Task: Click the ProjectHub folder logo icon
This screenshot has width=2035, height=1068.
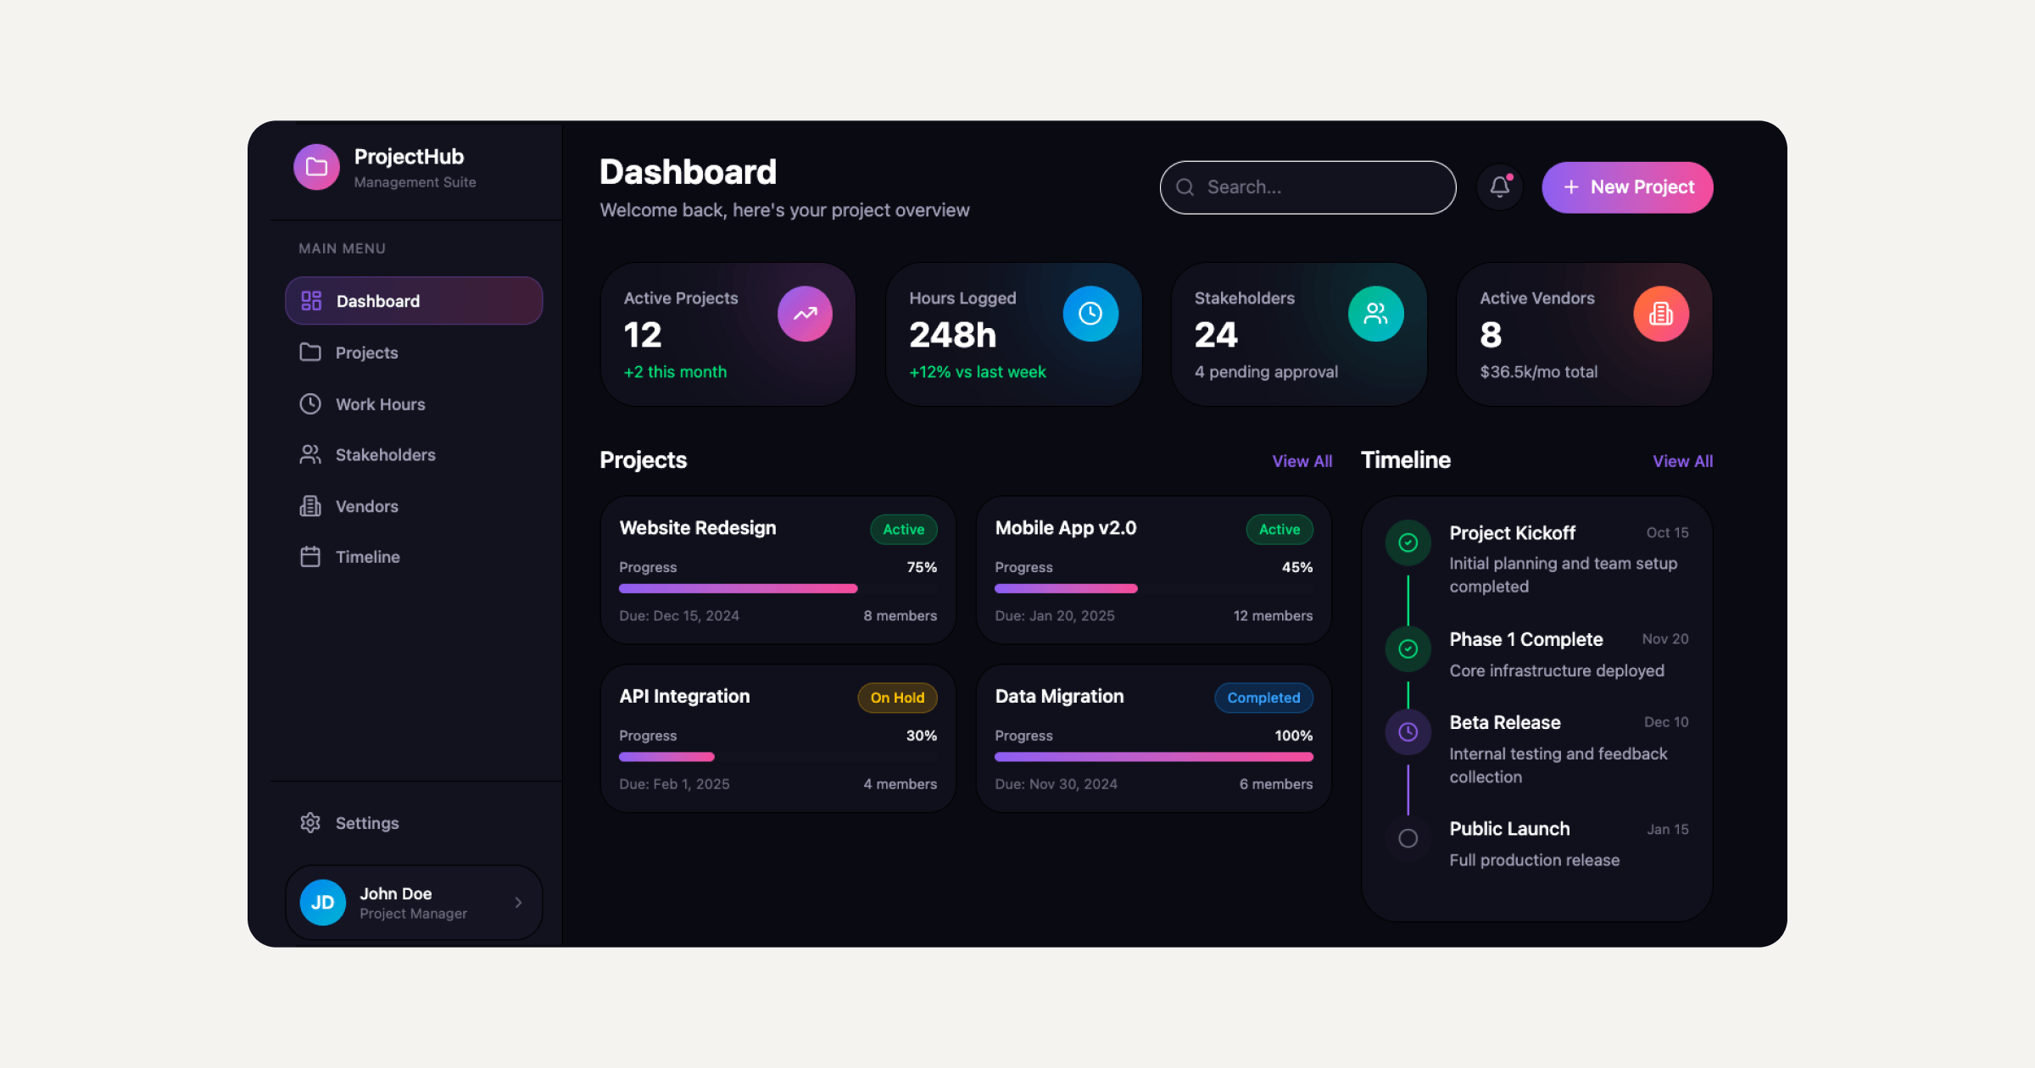Action: tap(316, 167)
